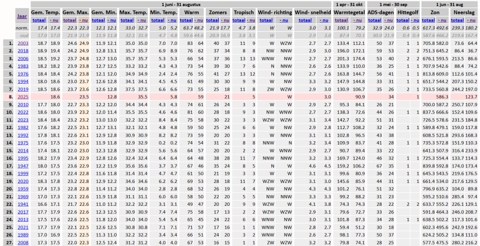This screenshot has height=246, width=480.
Task: Open the year 2022 link
Action: point(23,112)
